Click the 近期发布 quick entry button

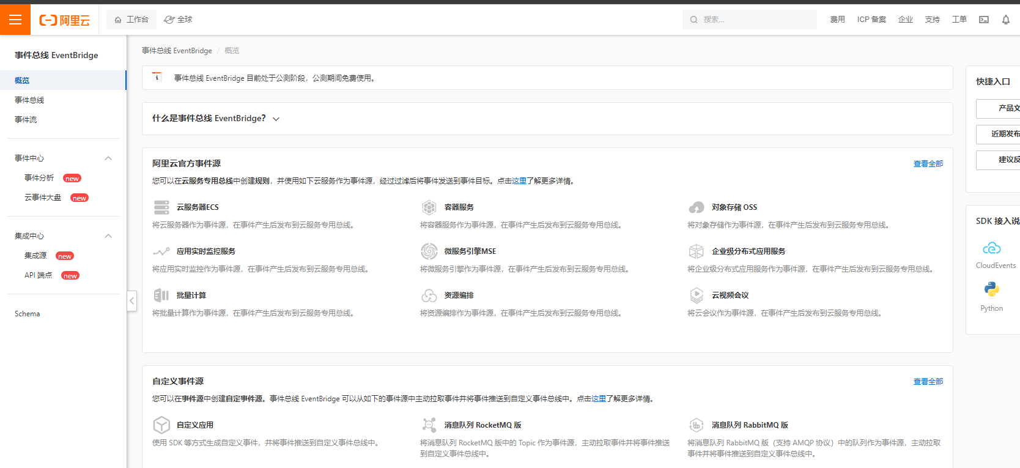click(998, 134)
